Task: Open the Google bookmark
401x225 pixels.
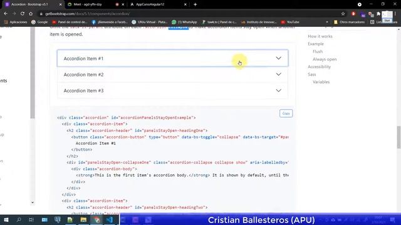Action: [39, 22]
